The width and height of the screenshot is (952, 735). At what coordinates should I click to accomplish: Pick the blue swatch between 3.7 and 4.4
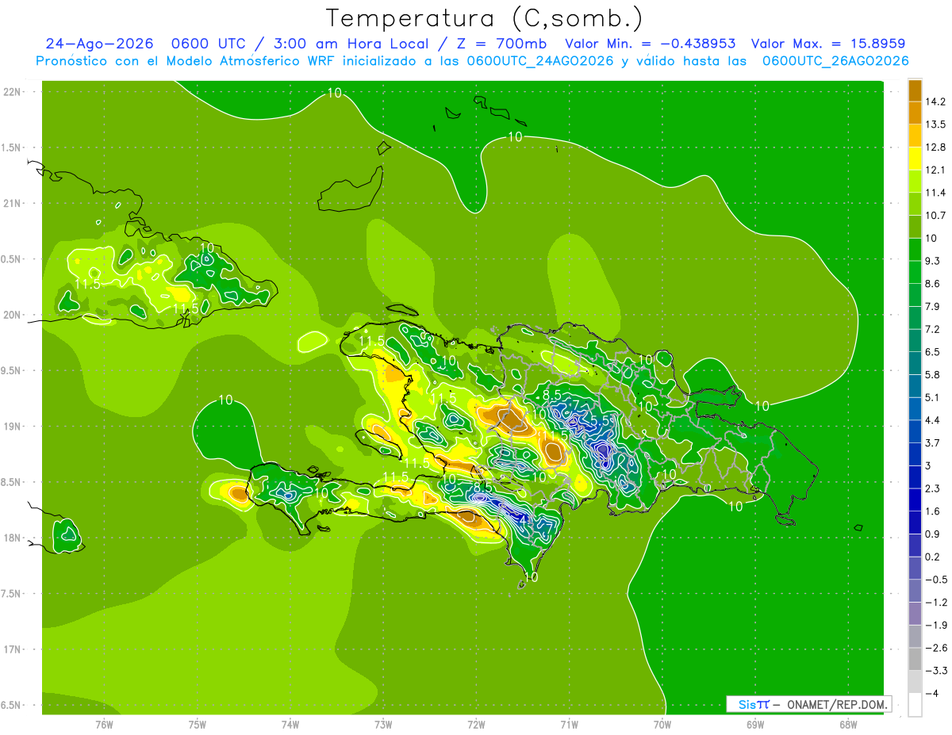tap(915, 431)
